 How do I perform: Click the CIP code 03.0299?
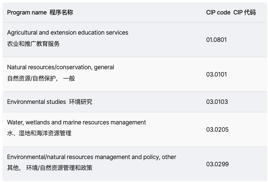click(x=217, y=164)
